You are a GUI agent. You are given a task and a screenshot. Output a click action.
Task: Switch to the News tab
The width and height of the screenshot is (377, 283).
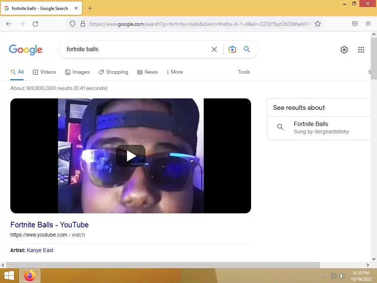pyautogui.click(x=147, y=72)
